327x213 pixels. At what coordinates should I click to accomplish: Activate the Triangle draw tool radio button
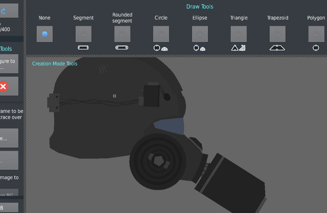(x=239, y=34)
